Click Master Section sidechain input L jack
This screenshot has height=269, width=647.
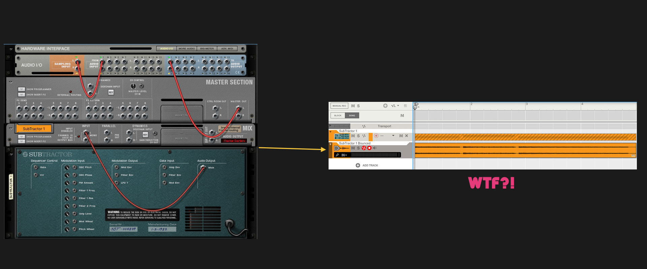90,86
